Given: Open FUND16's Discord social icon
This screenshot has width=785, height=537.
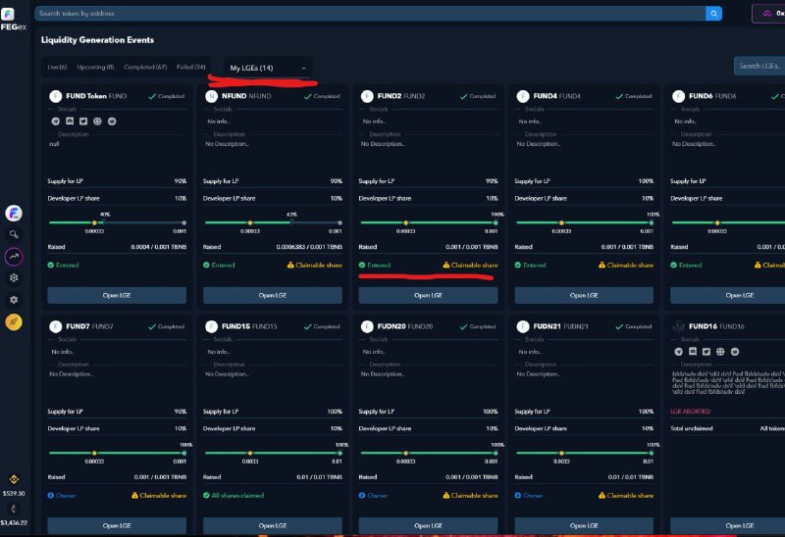Looking at the screenshot, I should (x=693, y=352).
